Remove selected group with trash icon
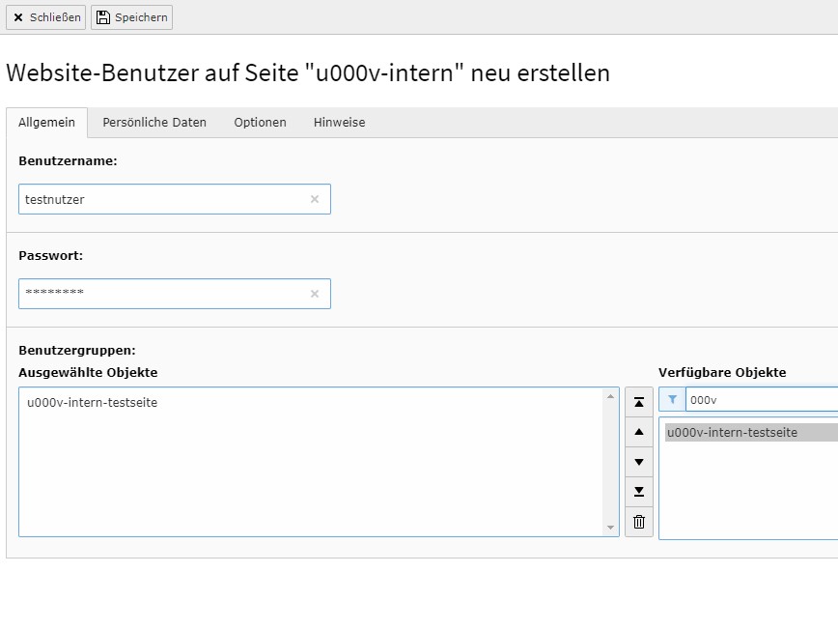 tap(639, 522)
